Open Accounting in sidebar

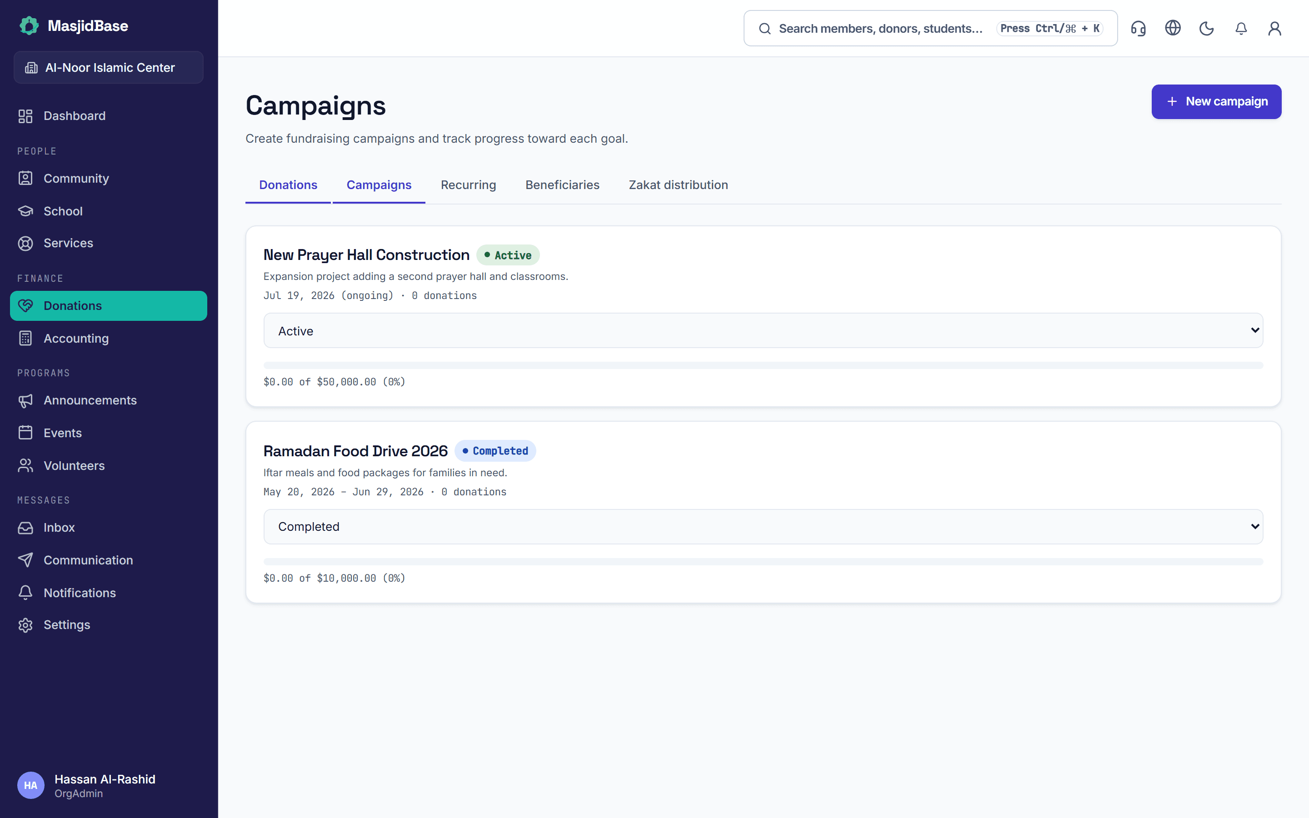pos(108,338)
